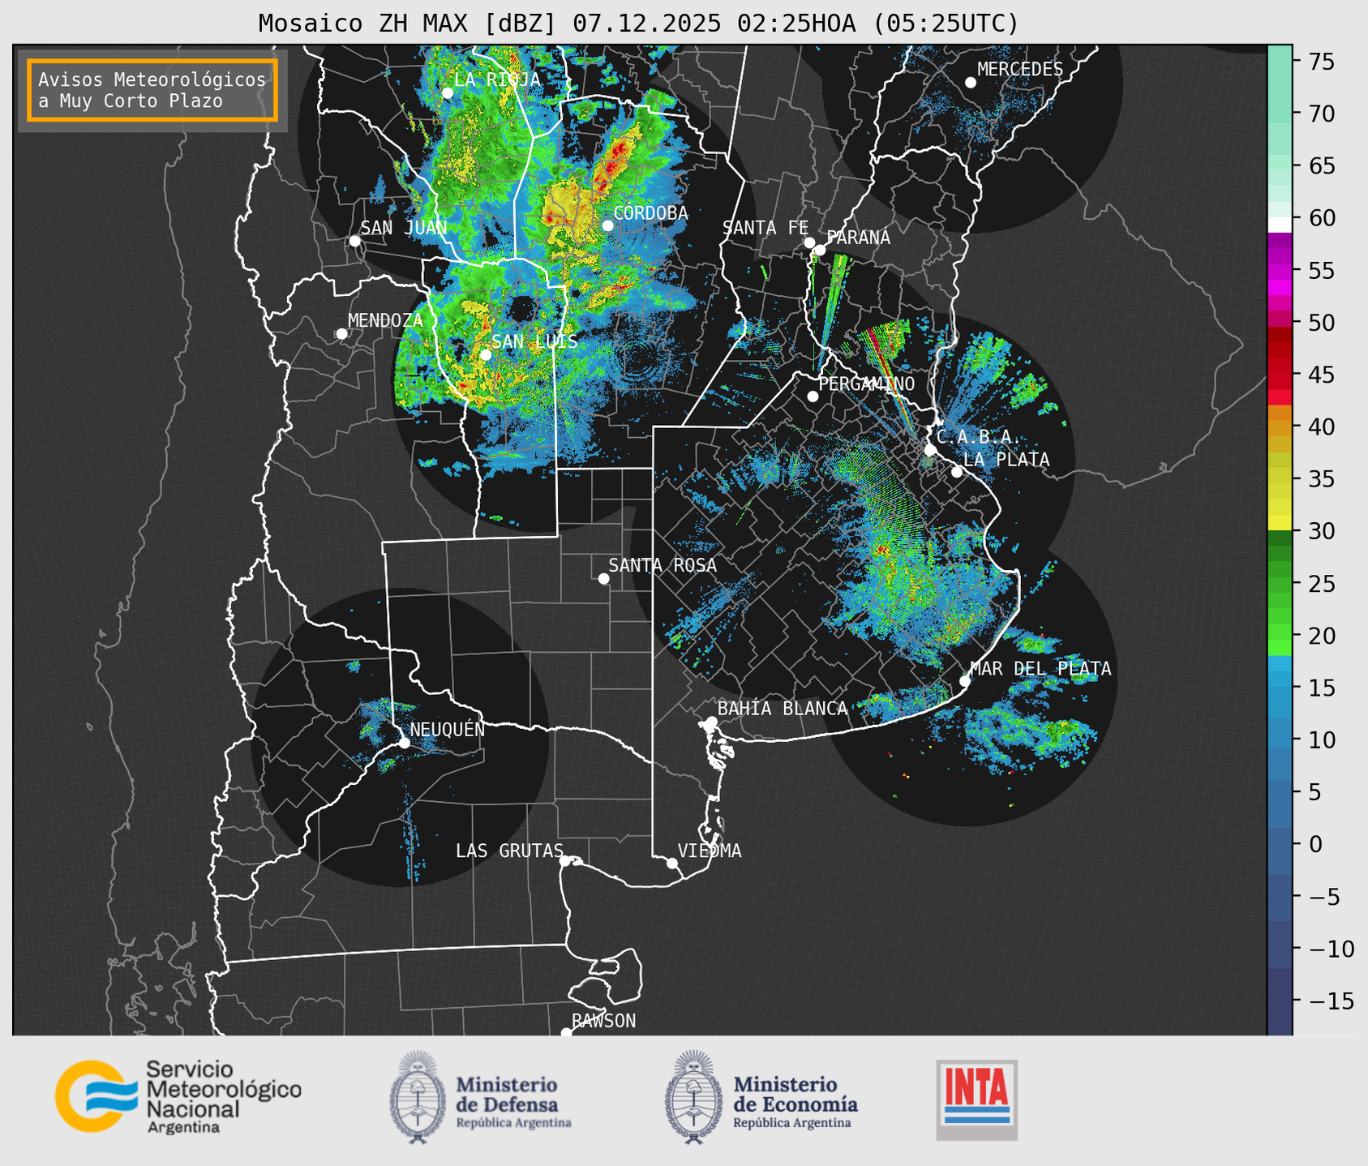
Task: Click the NEUQUÉN label text
Action: (x=447, y=729)
